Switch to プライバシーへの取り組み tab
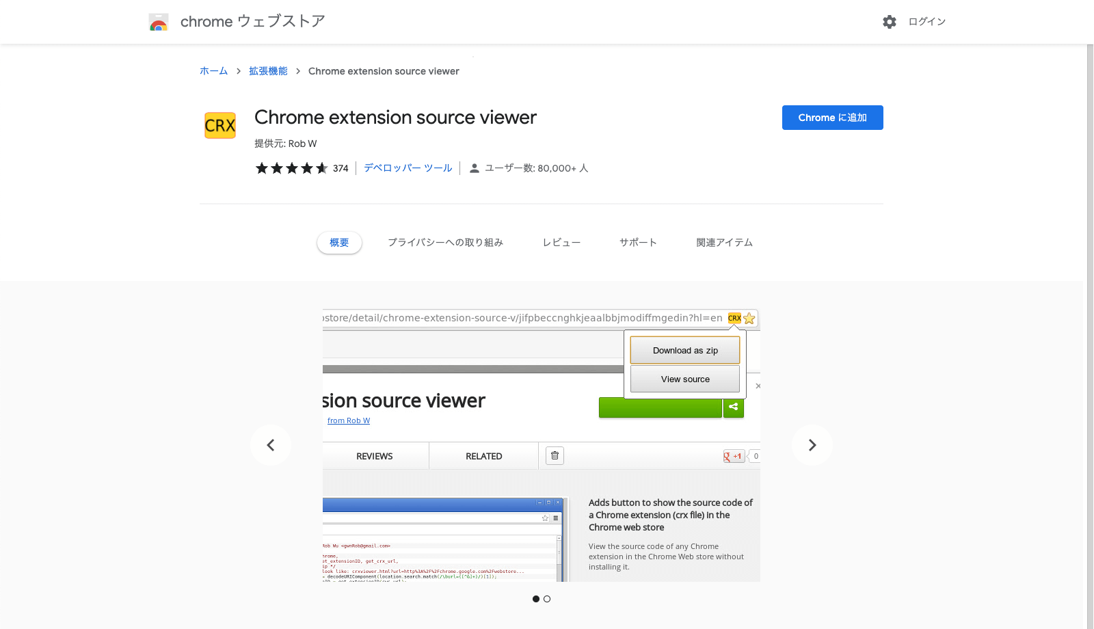1094x629 pixels. (x=445, y=243)
